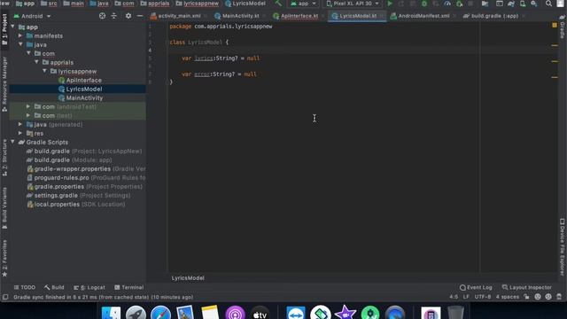
Task: Open Launchpad from the dock
Action: click(x=136, y=313)
